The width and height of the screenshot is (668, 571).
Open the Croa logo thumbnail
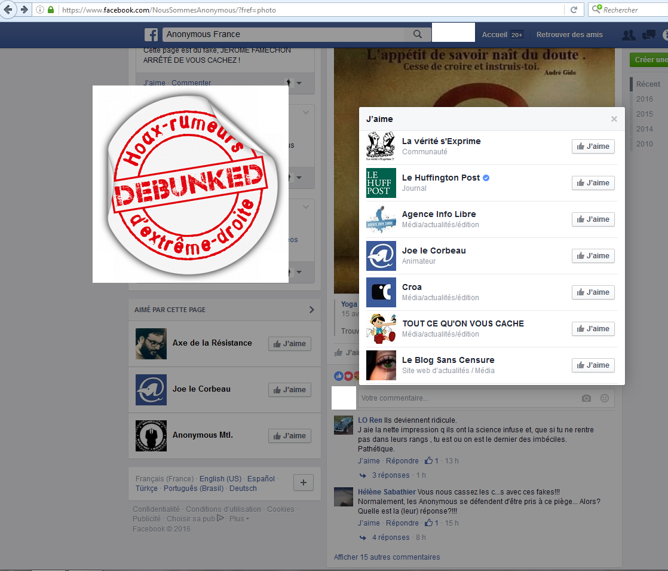coord(381,292)
